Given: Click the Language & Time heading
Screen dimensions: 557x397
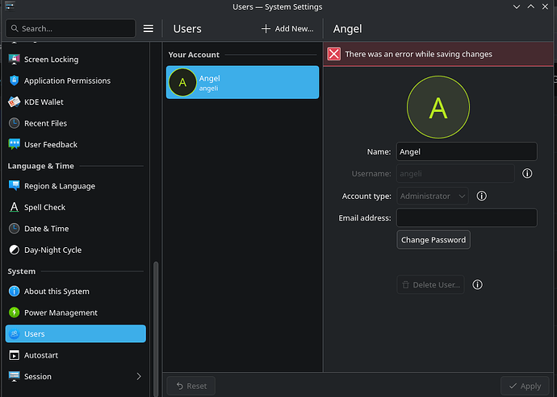Looking at the screenshot, I should point(41,166).
